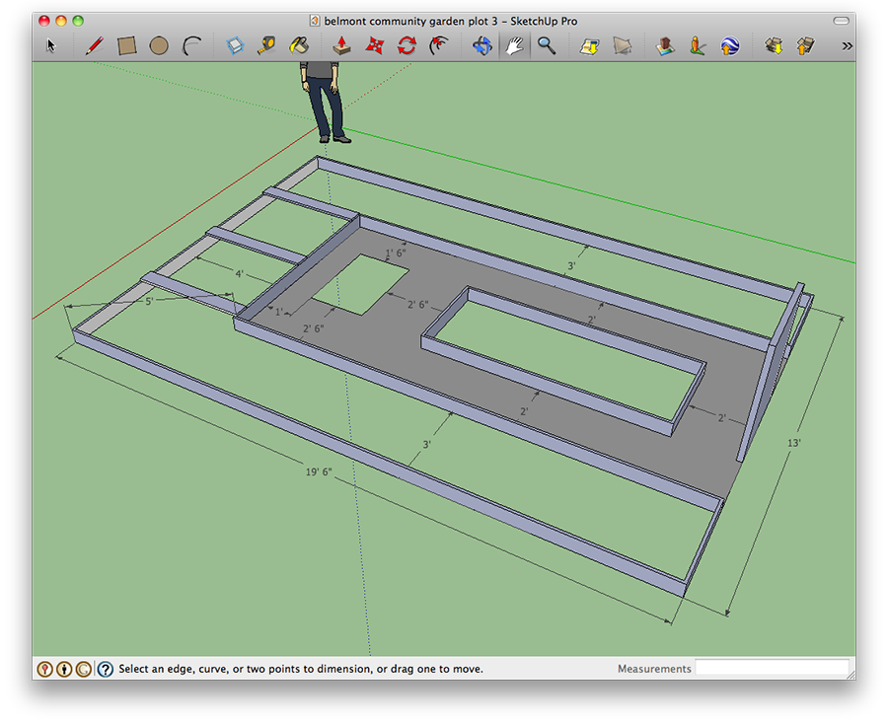Choose the Rectangle drawing tool
888x724 pixels.
coord(126,45)
